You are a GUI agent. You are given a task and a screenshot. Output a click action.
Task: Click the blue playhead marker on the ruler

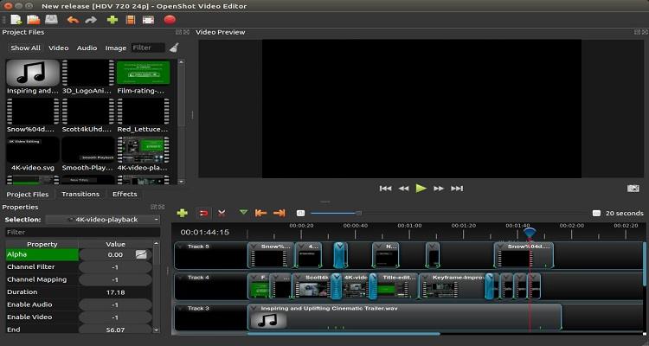(530, 233)
